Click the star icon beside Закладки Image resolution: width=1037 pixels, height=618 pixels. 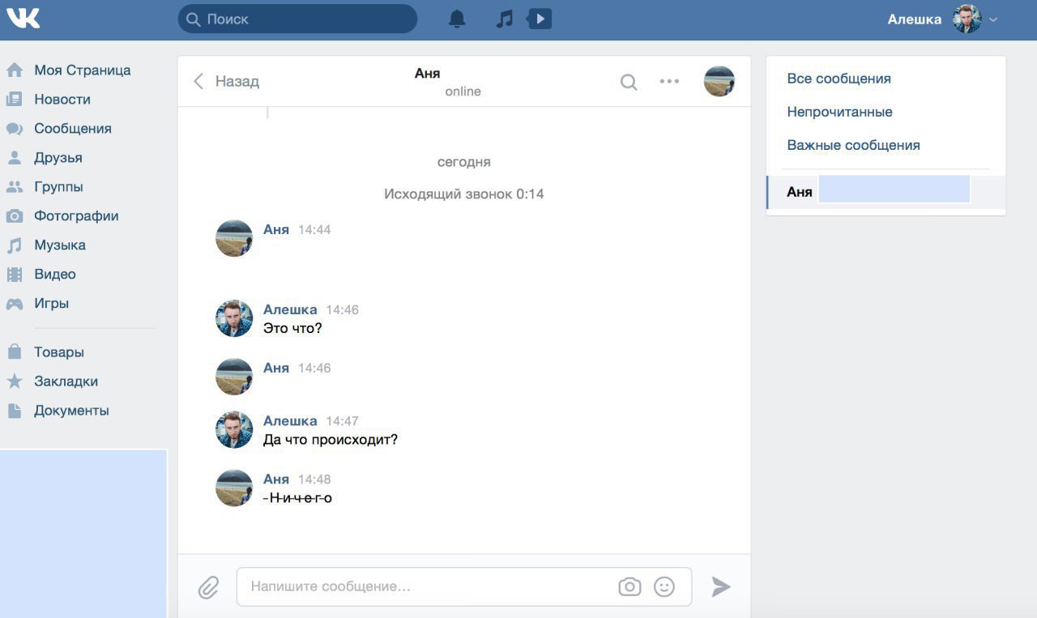(x=15, y=381)
